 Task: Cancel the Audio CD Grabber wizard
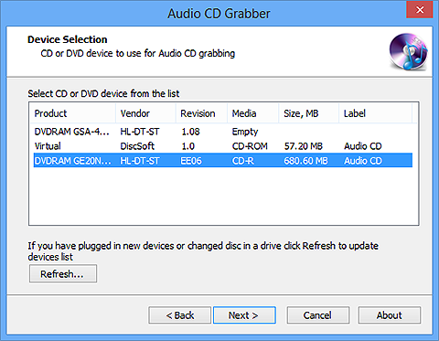pyautogui.click(x=317, y=315)
